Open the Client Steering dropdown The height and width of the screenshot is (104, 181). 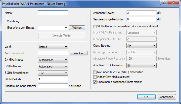click(141, 46)
